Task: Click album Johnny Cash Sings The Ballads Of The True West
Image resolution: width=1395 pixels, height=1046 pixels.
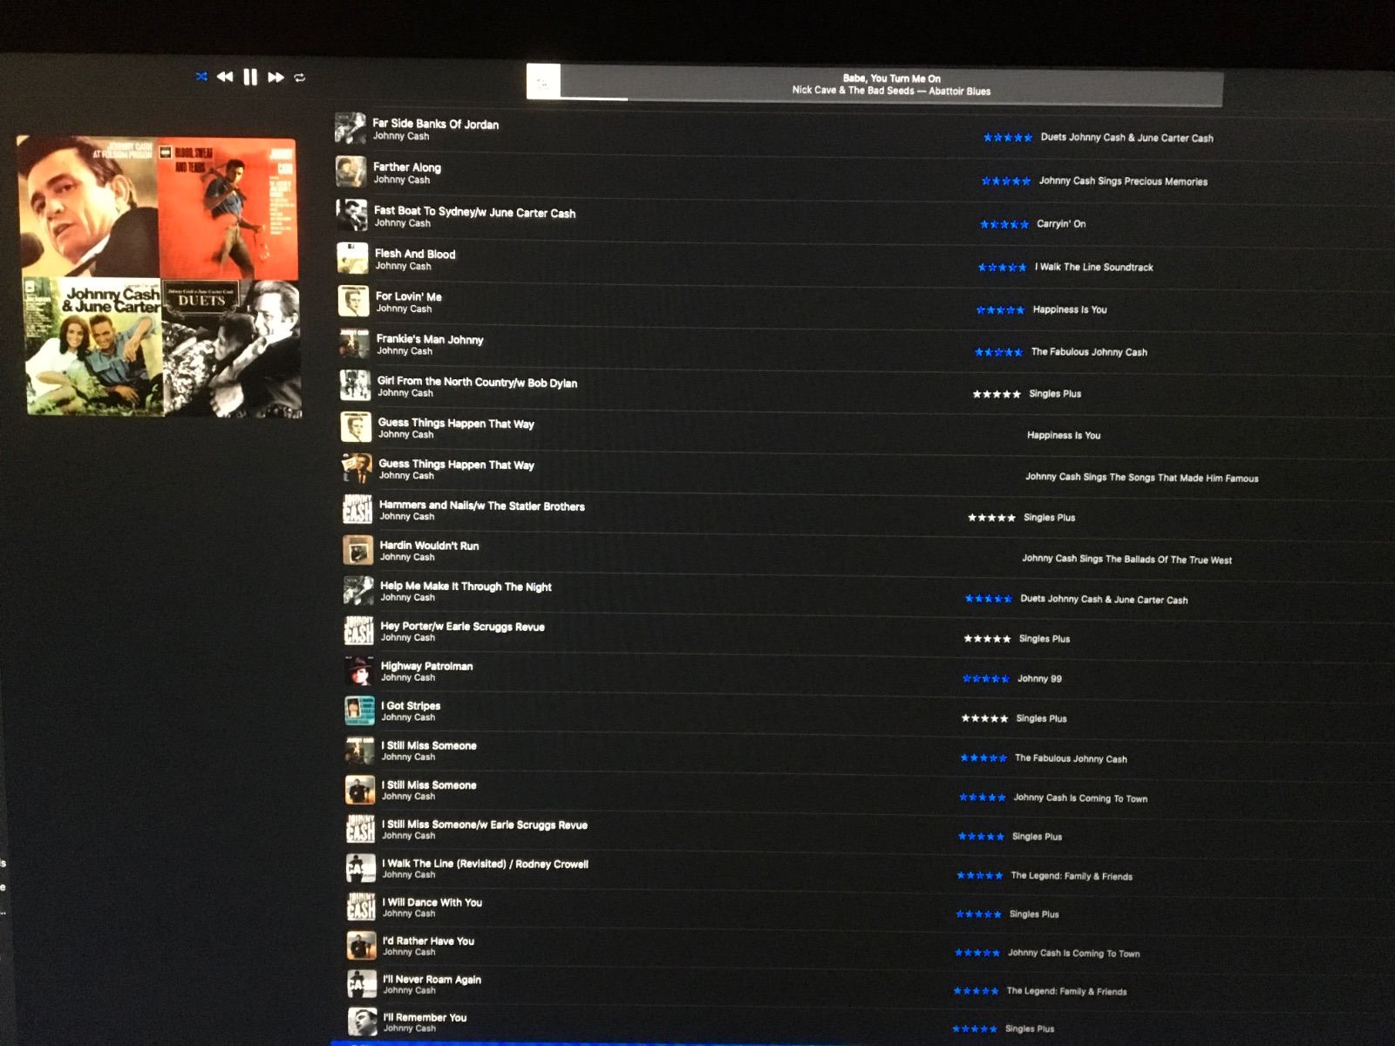Action: [1127, 560]
